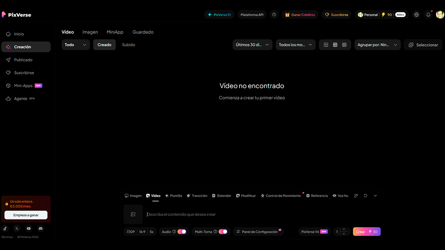Open the Todo filter dropdown
The width and height of the screenshot is (445, 250).
tap(76, 45)
